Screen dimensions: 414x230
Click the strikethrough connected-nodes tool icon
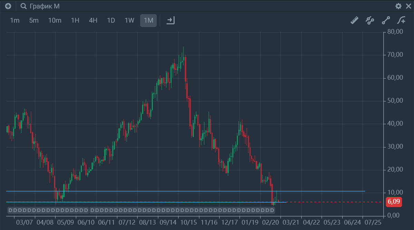[370, 20]
